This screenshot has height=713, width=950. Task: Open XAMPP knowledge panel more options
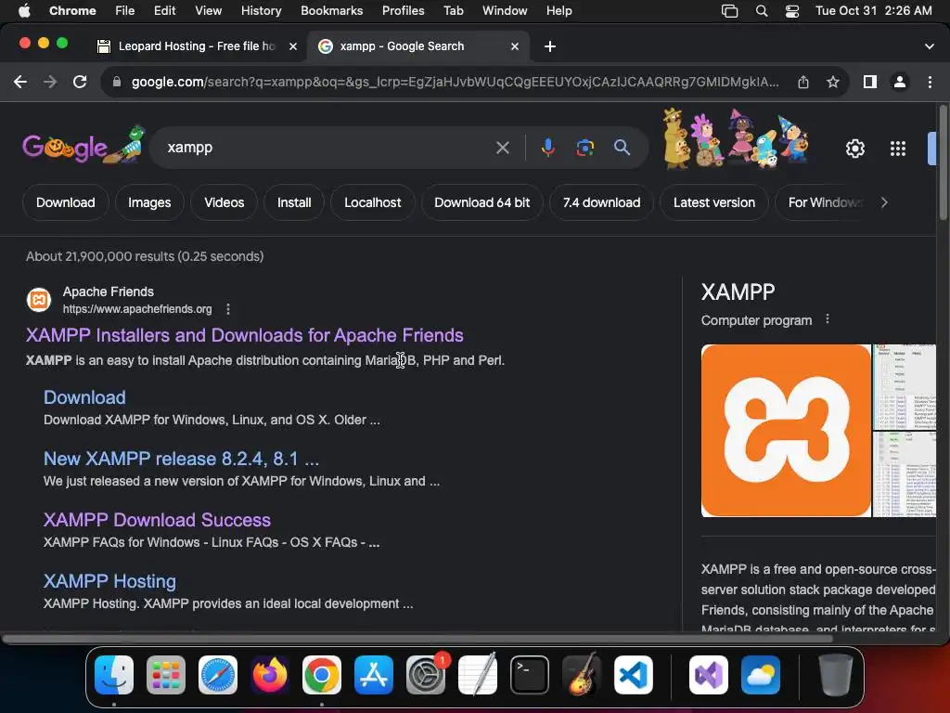(828, 319)
